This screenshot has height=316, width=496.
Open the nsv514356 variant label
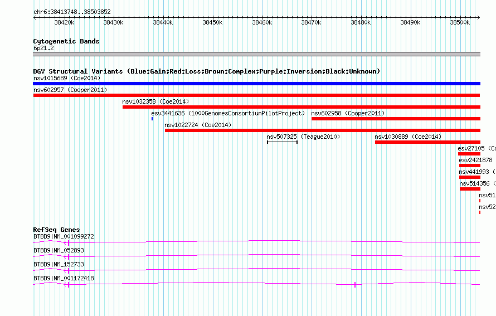click(478, 183)
